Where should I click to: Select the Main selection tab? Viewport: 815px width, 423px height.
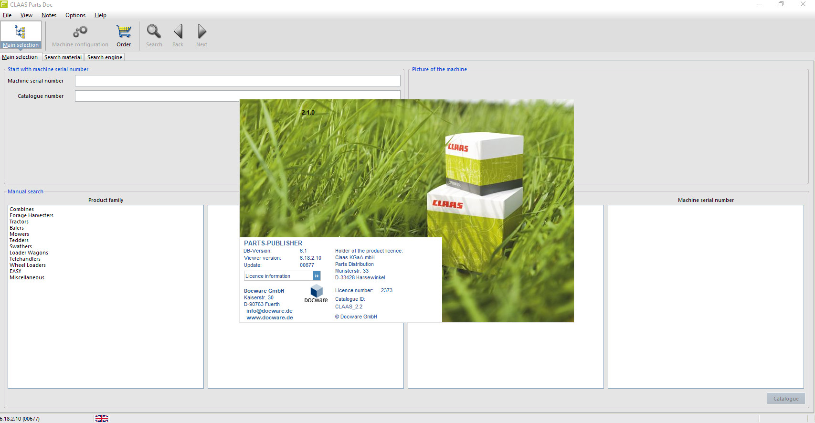point(20,57)
